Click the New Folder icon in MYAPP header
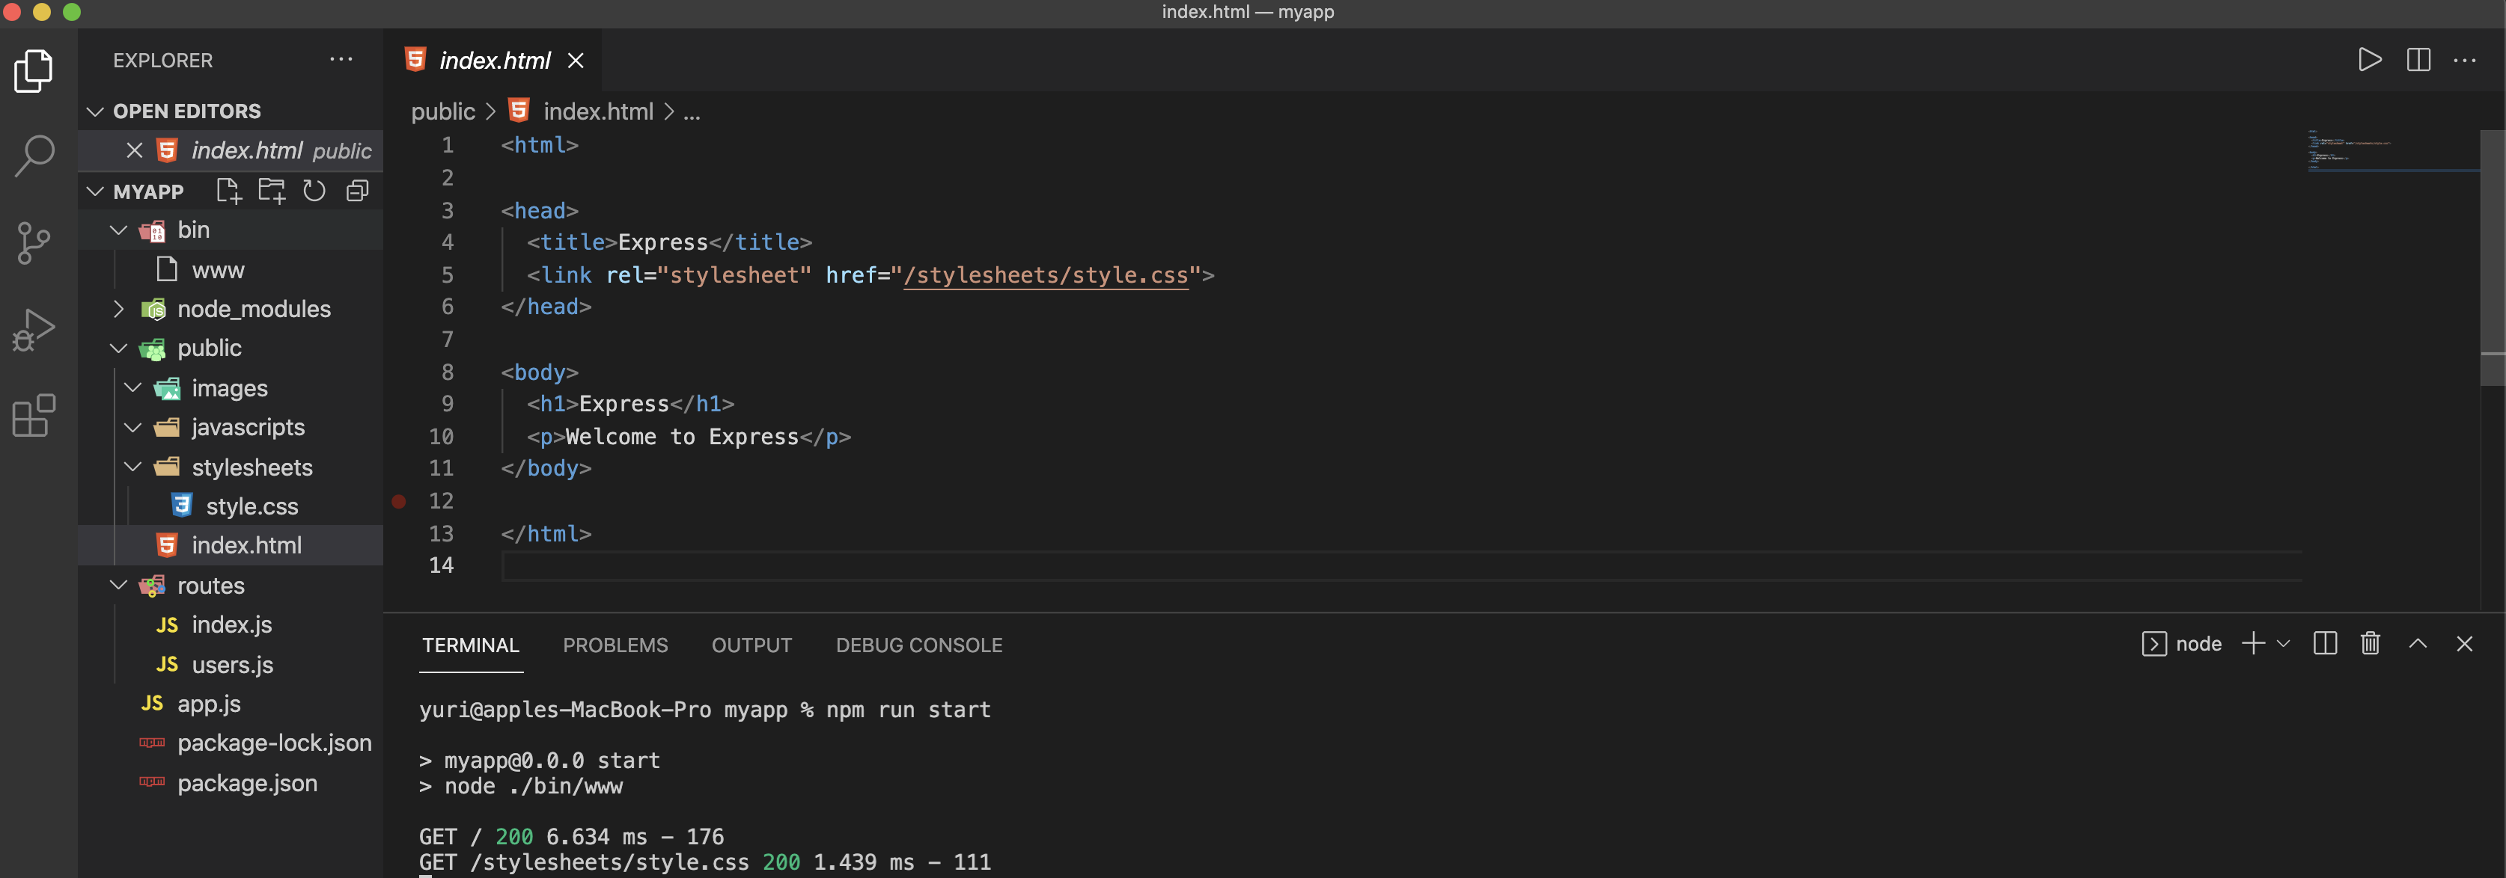 coord(272,191)
